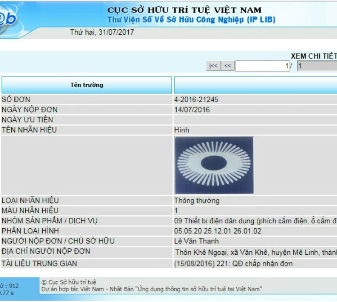The height and width of the screenshot is (302, 337).
Task: Click the 'NGÀY ƯU TIÊN' field label
Action: point(27,120)
